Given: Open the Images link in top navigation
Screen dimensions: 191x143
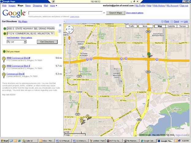Looking at the screenshot, I should pos(12,6).
